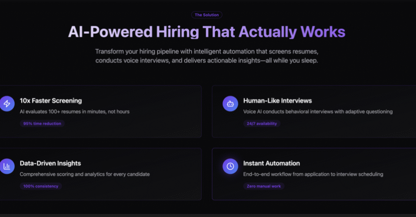
Task: Click the "Data-Driven Insights" card title
Action: [50, 163]
